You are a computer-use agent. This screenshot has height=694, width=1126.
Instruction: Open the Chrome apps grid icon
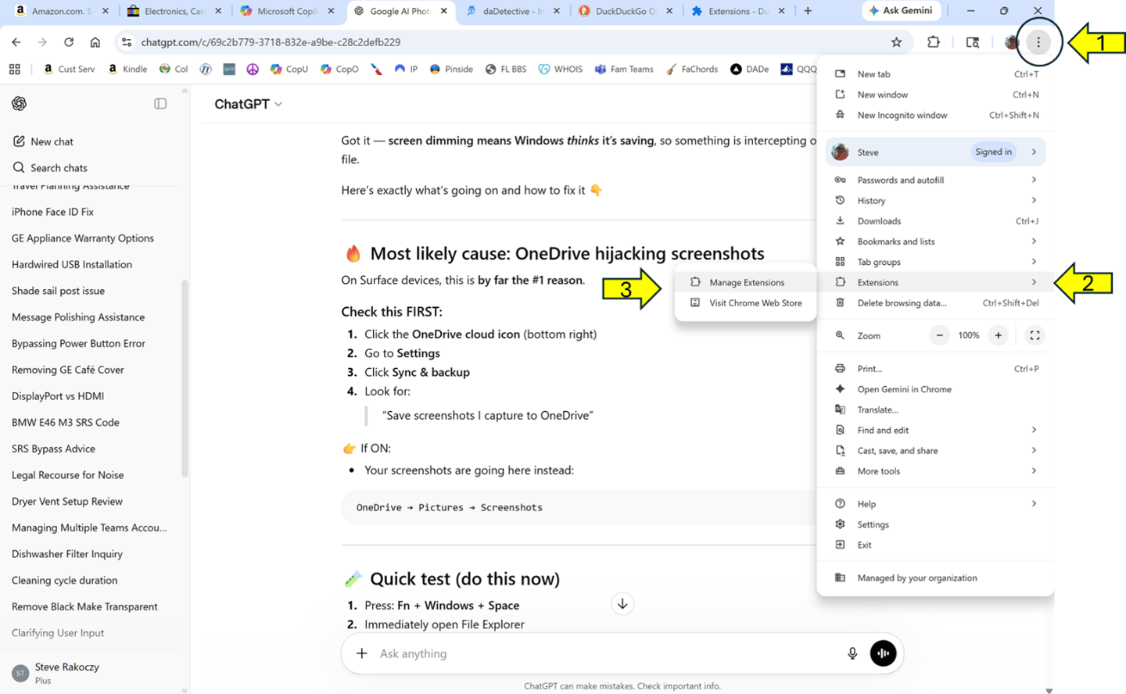(15, 70)
